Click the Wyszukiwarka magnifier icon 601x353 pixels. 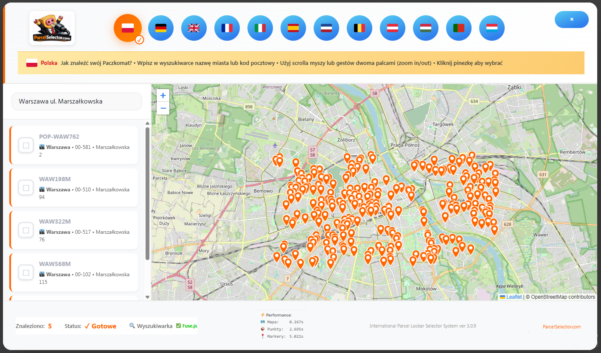pos(133,326)
